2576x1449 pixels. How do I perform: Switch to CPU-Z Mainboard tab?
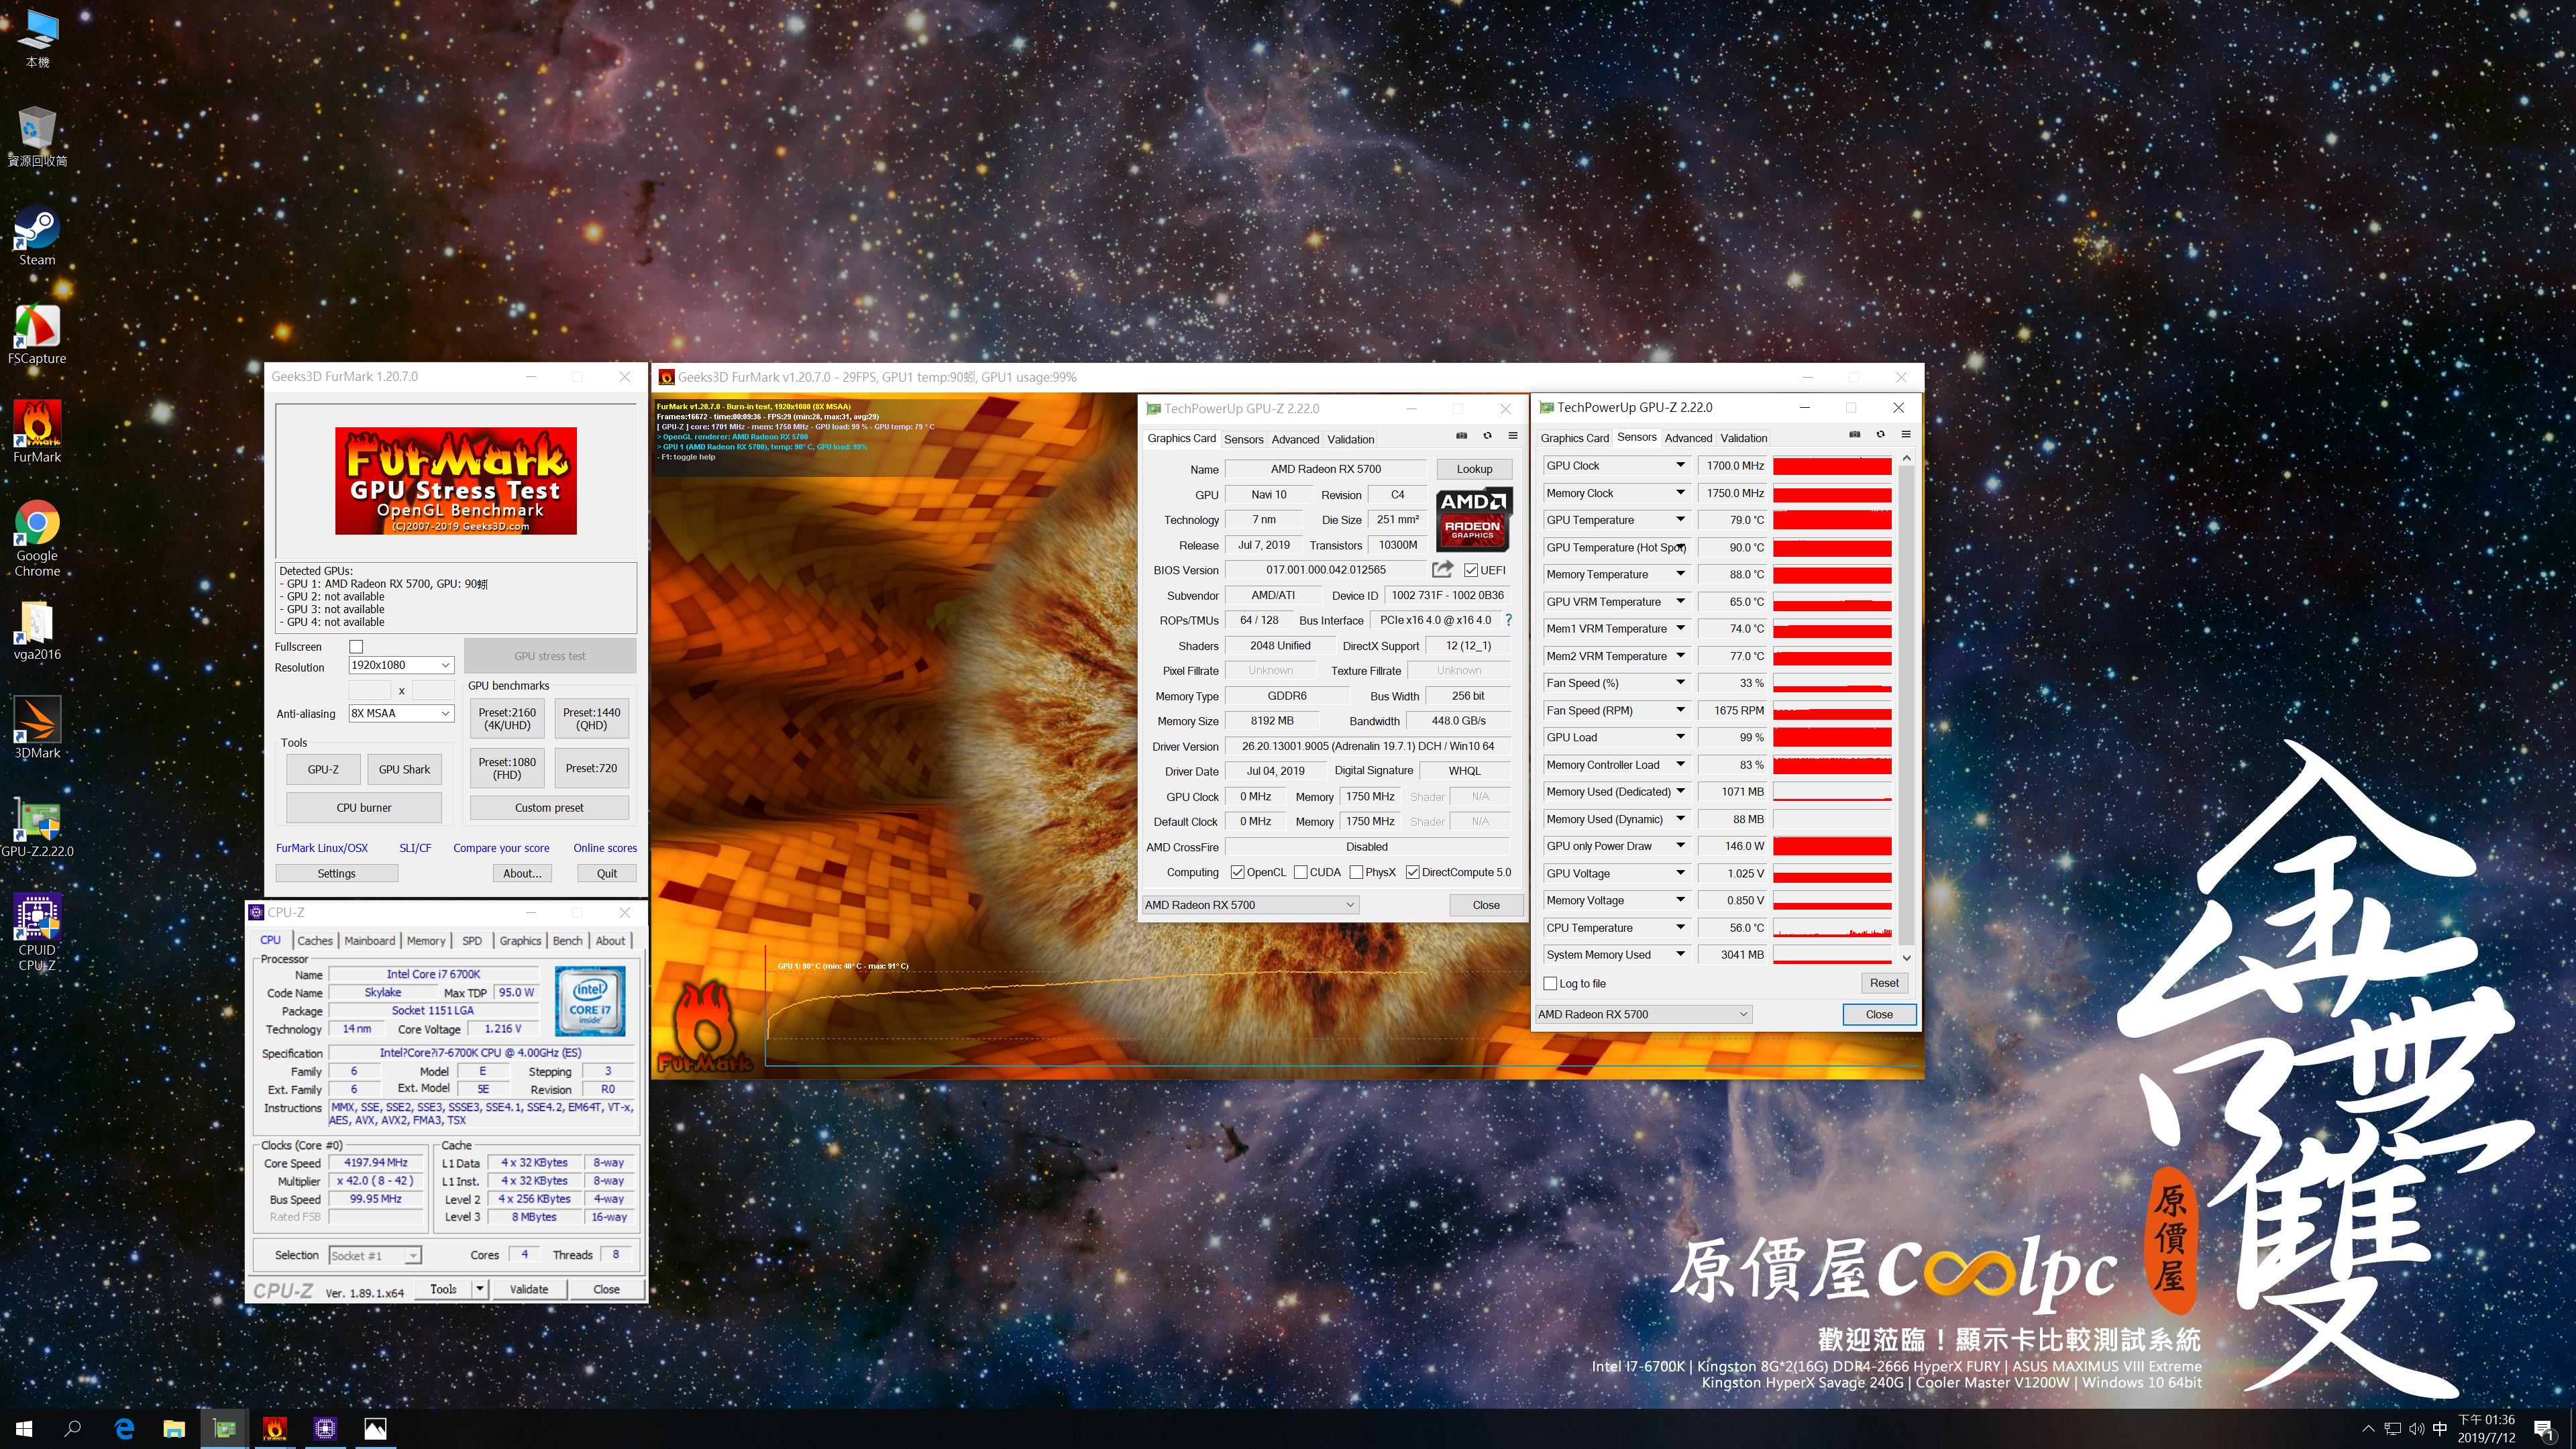[x=370, y=940]
